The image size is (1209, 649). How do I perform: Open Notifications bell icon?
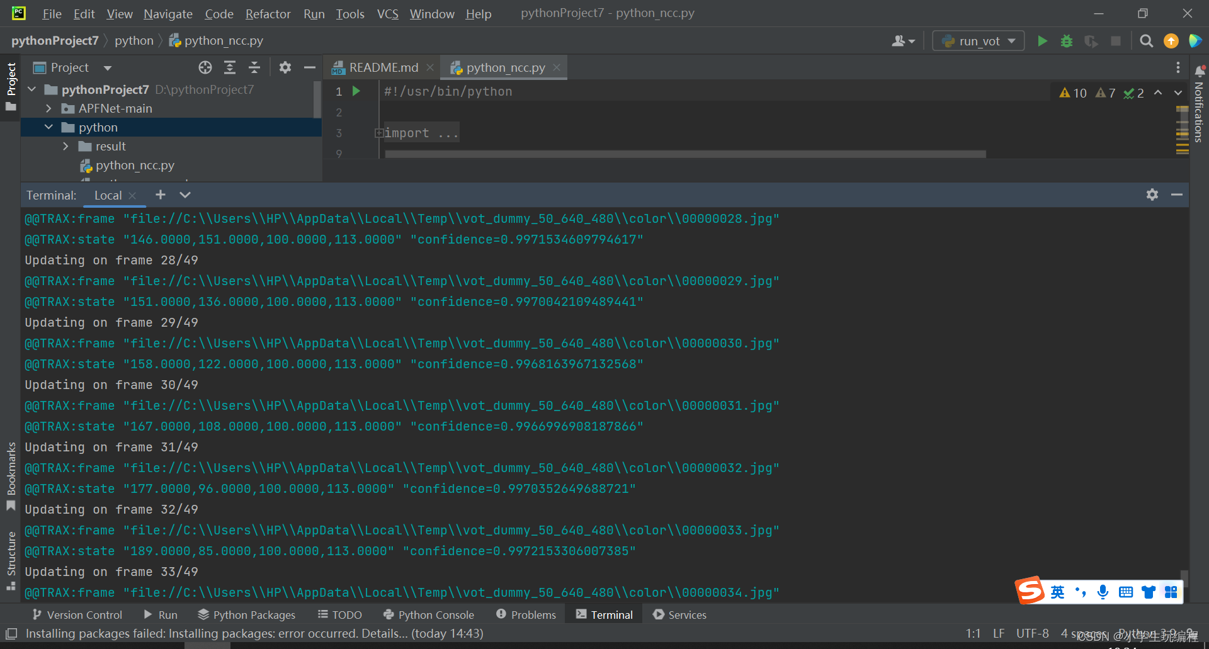point(1200,71)
